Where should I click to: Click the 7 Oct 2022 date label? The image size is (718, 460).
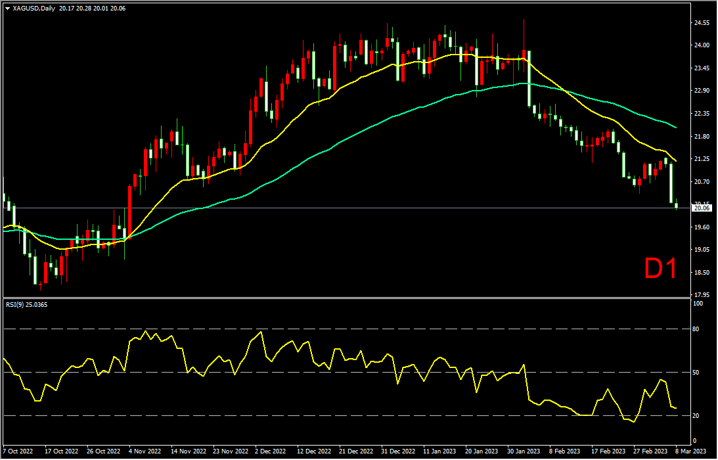coord(19,451)
